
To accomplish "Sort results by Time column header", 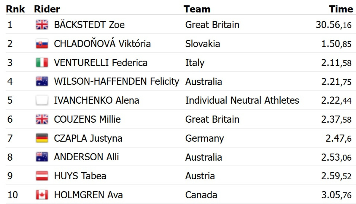I will (341, 9).
